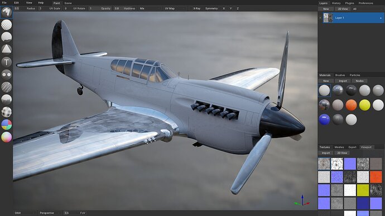Switch to the Scene workspace tab
The height and width of the screenshot is (216, 385).
(68, 3)
